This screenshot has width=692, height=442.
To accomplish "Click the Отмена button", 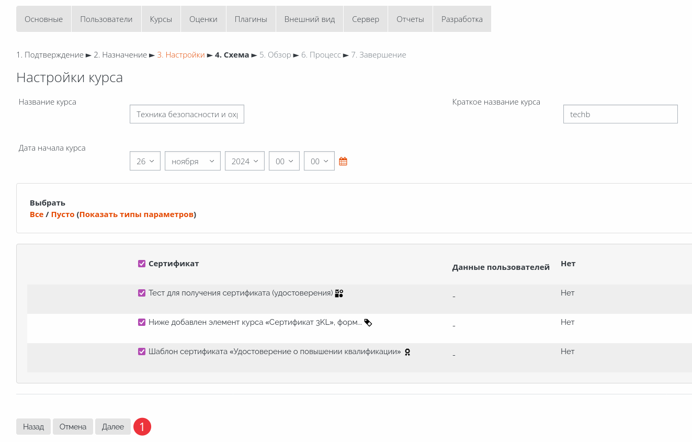I will tap(73, 427).
